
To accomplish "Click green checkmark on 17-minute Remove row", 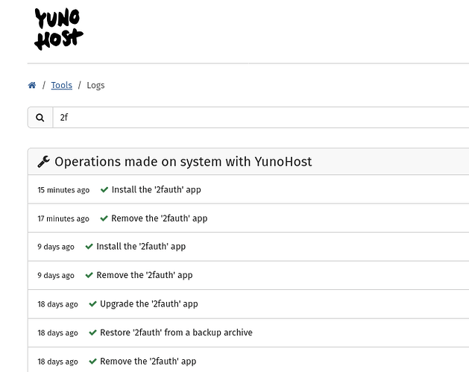I will coord(104,218).
